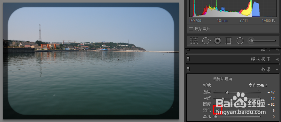
Task: Collapse the 效果 panel triangle
Action: tap(277, 69)
